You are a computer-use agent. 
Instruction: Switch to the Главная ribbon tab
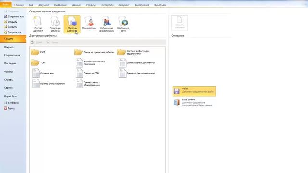[19, 5]
